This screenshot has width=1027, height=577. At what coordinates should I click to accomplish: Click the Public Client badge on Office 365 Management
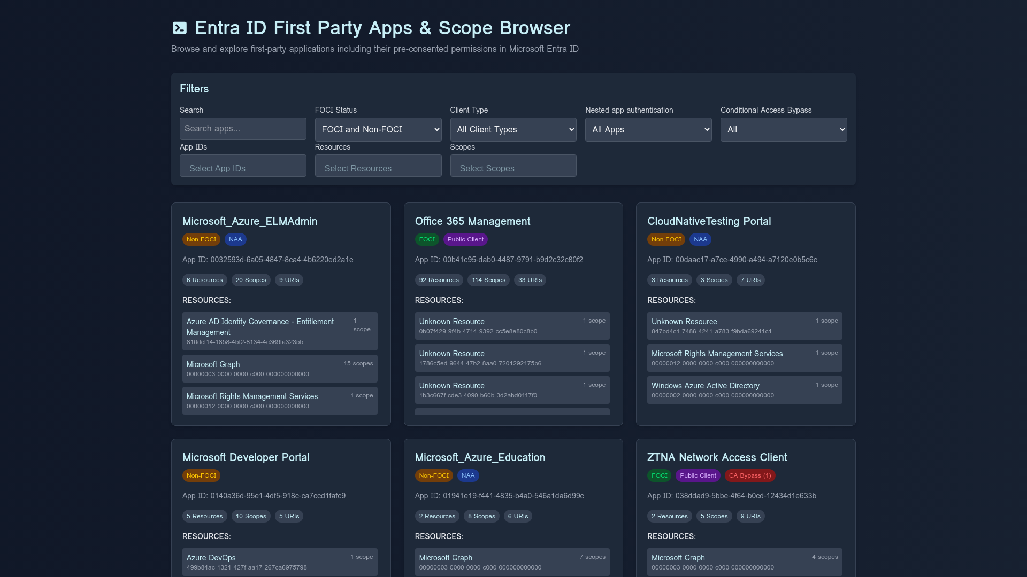click(x=465, y=239)
